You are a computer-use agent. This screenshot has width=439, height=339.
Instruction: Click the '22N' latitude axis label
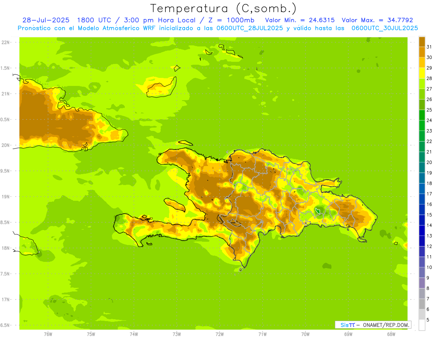click(x=6, y=42)
